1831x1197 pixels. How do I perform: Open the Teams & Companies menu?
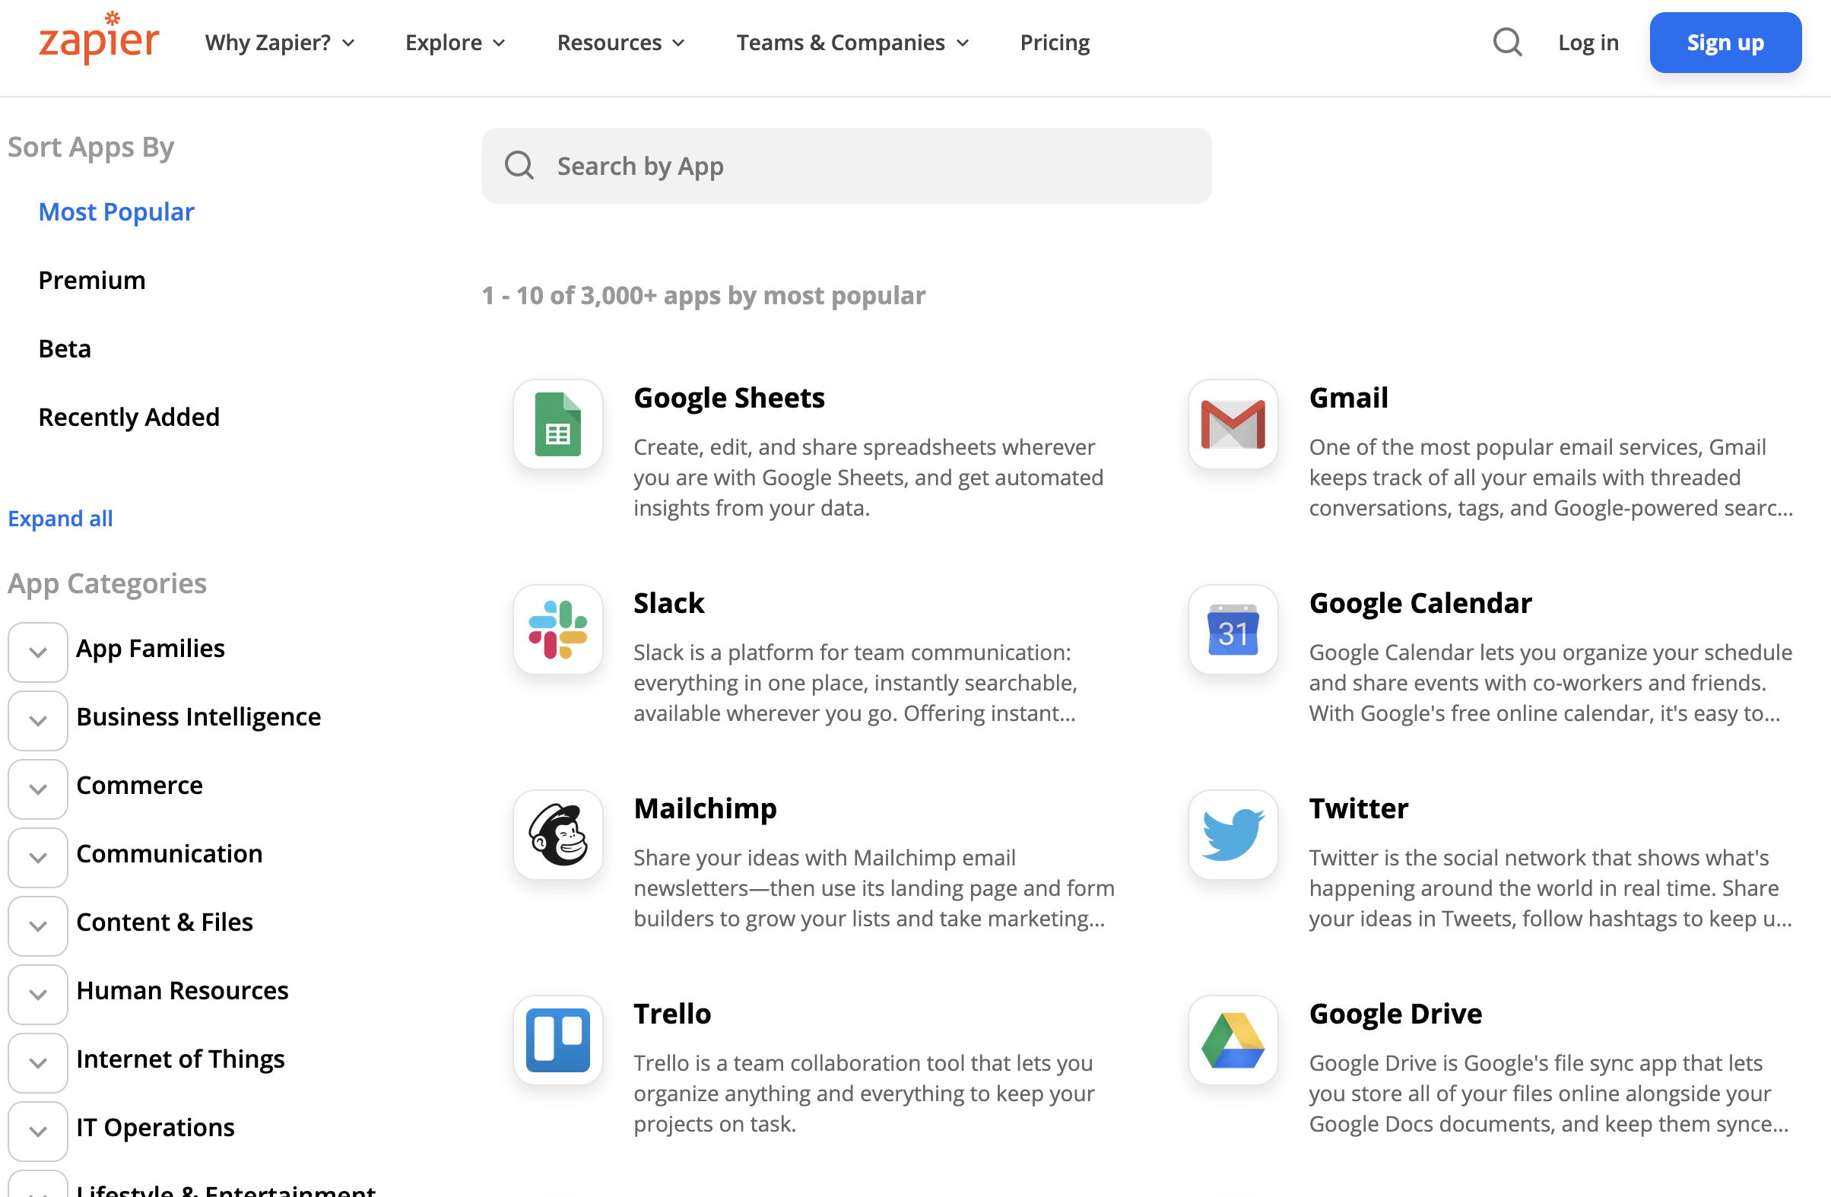pyautogui.click(x=852, y=43)
